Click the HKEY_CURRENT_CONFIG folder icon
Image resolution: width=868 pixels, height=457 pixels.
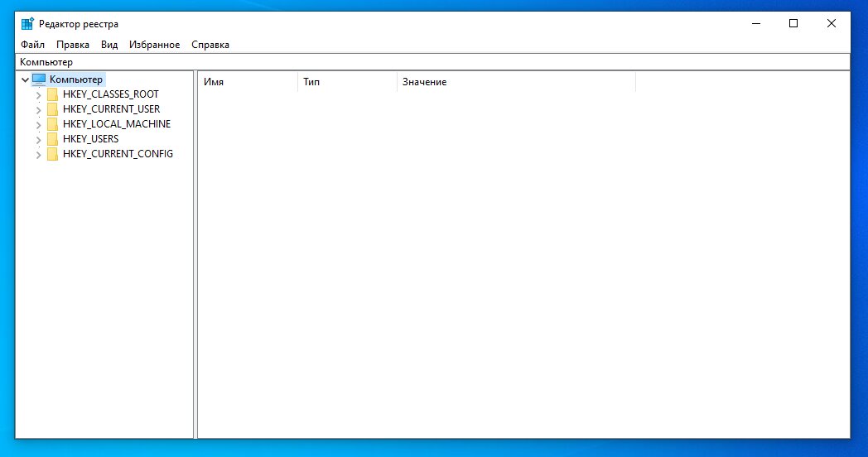(52, 154)
